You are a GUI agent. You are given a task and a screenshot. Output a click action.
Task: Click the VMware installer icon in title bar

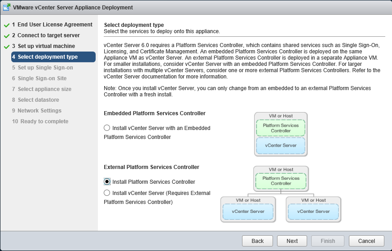7,8
